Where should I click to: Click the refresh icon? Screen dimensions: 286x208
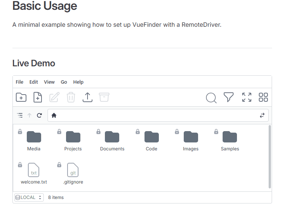click(x=39, y=115)
